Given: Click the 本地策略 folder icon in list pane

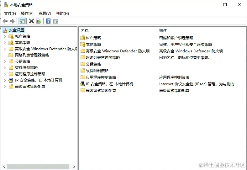Looking at the screenshot, I should pos(83,45).
